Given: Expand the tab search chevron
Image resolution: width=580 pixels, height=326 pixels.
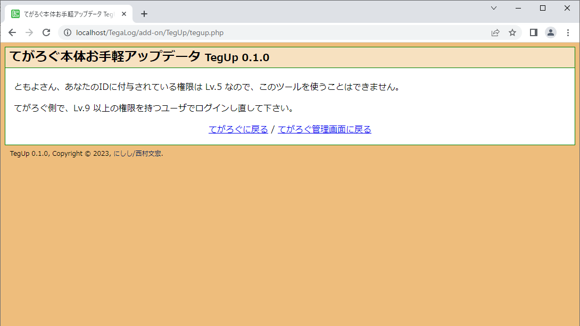Looking at the screenshot, I should (493, 8).
